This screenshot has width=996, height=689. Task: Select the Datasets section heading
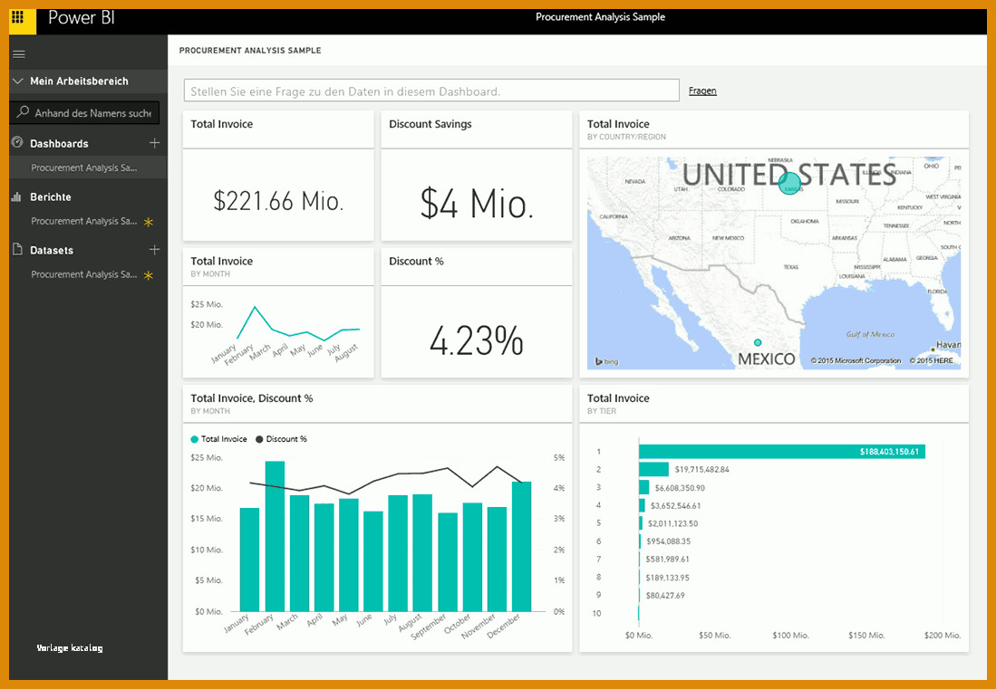click(52, 250)
